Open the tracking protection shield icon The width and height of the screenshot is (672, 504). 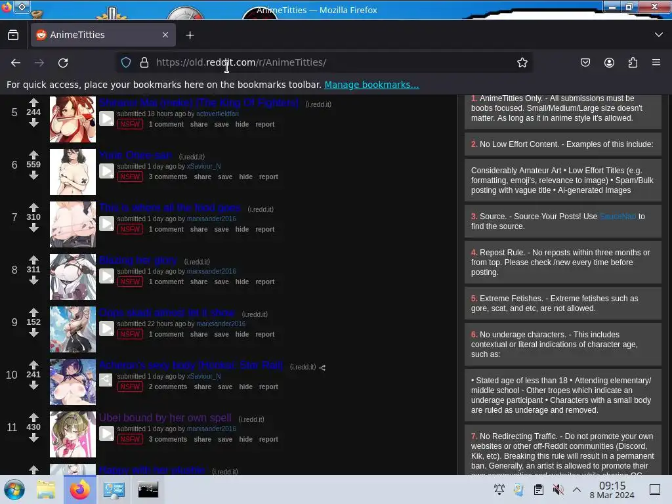(x=125, y=62)
